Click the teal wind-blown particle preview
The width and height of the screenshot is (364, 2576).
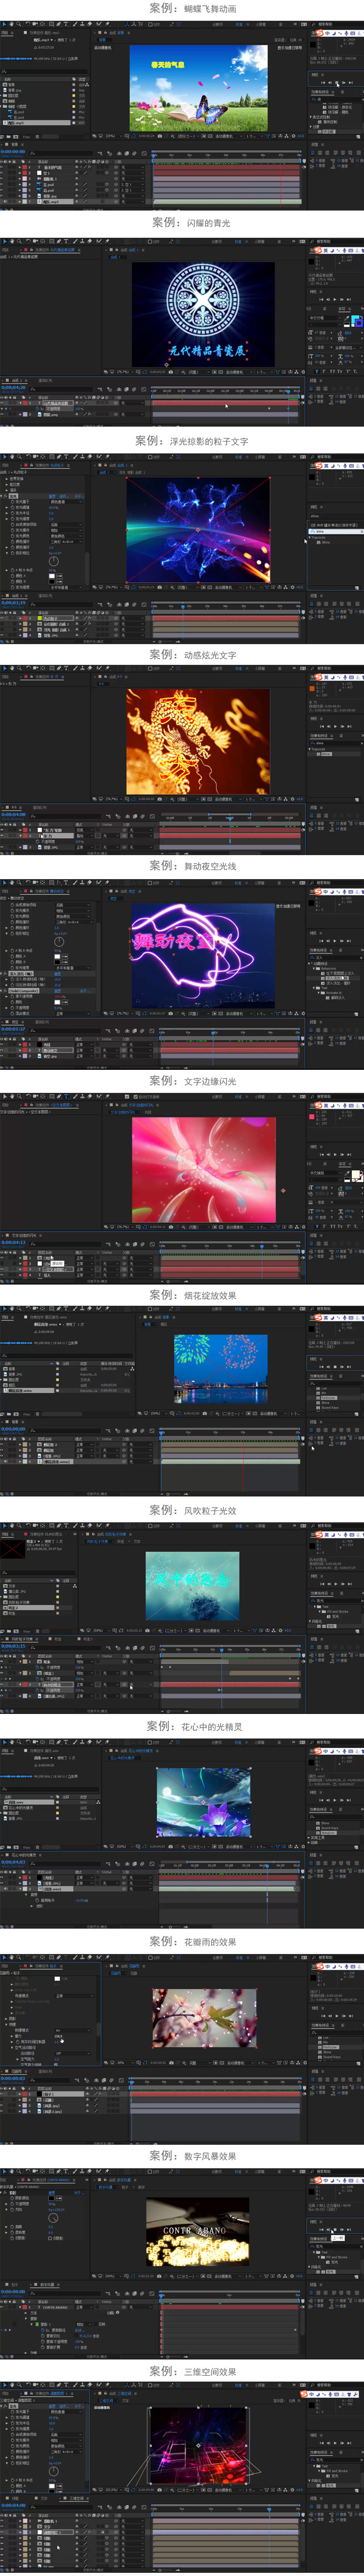pyautogui.click(x=192, y=1587)
